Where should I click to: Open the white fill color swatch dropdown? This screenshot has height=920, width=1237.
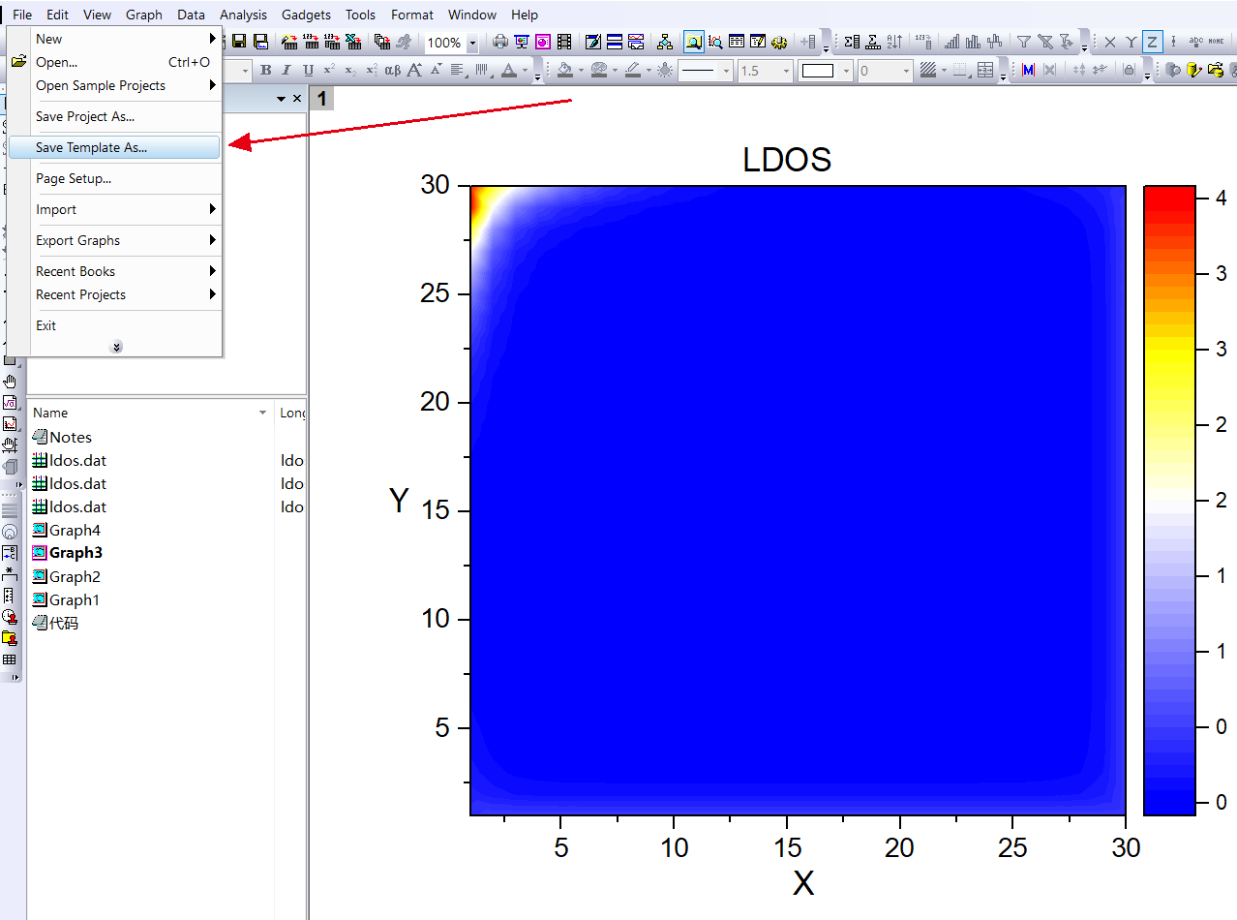coord(847,71)
